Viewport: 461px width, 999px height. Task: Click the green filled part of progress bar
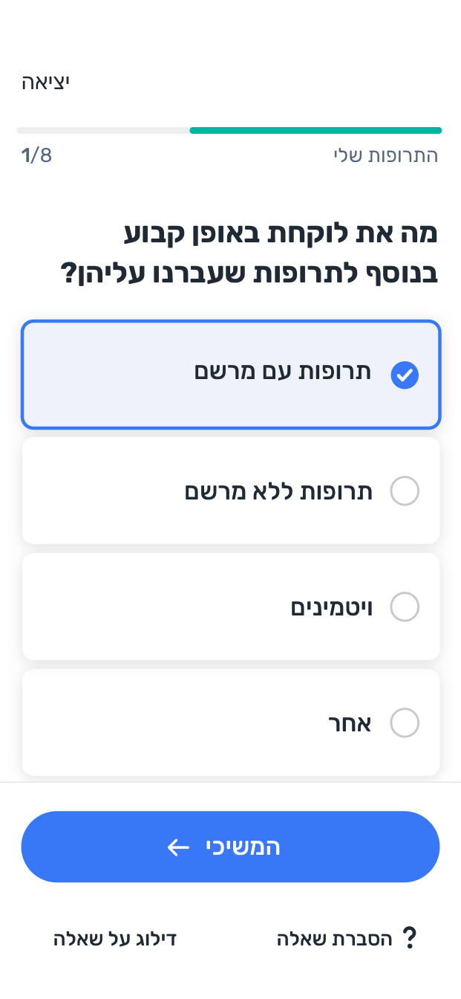click(x=315, y=130)
